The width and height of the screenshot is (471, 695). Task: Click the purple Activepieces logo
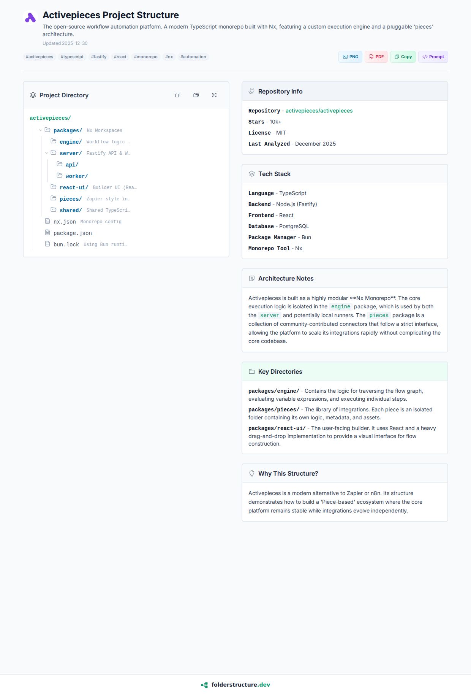click(x=30, y=17)
